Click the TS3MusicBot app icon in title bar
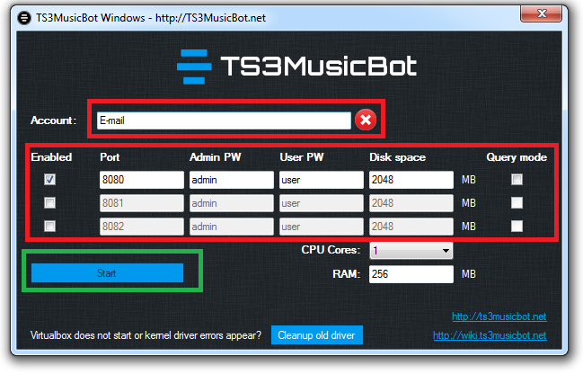 click(x=24, y=17)
